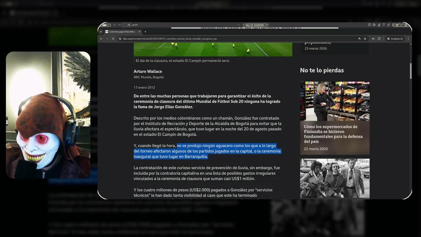Open Finlandia supermarkets article headline
Image resolution: width=421 pixels, height=237 pixels.
pos(333,134)
